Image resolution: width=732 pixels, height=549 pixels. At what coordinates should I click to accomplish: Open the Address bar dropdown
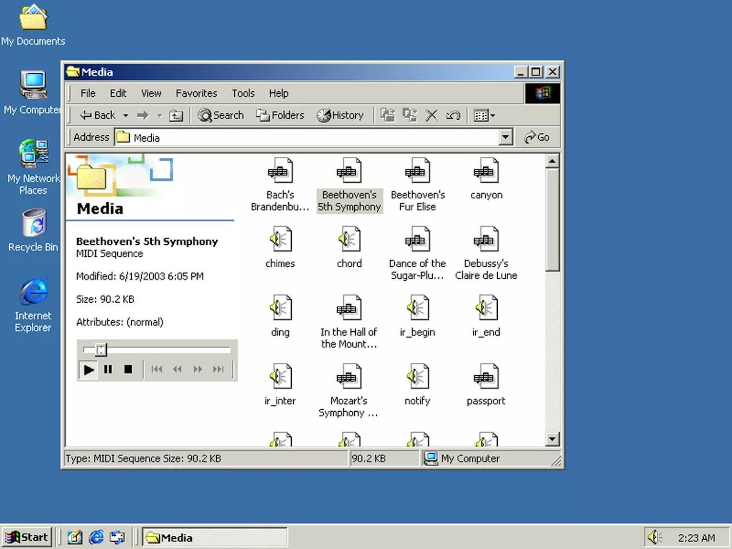click(x=506, y=137)
